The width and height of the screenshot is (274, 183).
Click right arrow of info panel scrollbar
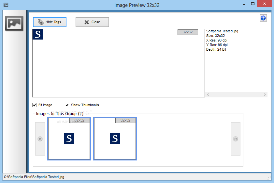click(x=265, y=95)
